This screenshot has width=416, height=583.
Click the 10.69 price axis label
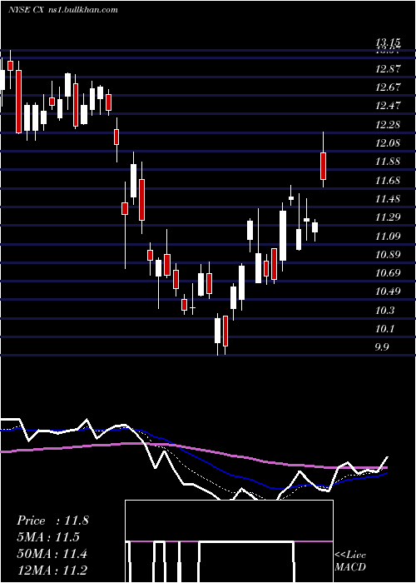coord(389,273)
